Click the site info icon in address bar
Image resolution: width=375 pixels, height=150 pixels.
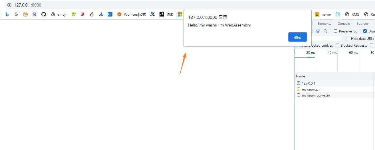9,5
